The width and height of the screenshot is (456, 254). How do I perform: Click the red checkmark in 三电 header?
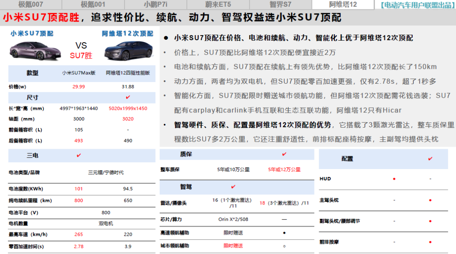[79, 156]
